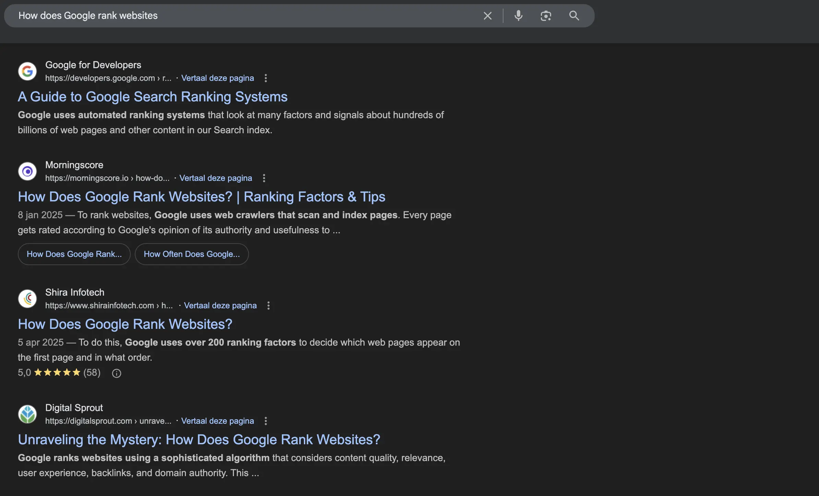Image resolution: width=819 pixels, height=496 pixels.
Task: Submit search with the magnifying glass icon
Action: coord(574,16)
